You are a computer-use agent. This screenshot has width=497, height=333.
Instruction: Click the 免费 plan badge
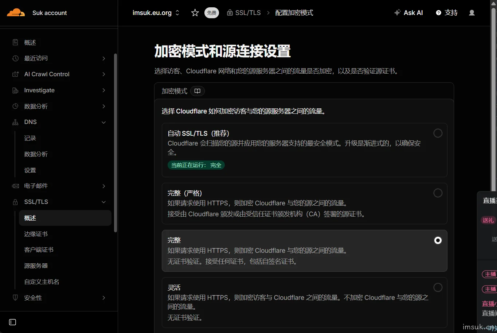coord(212,13)
